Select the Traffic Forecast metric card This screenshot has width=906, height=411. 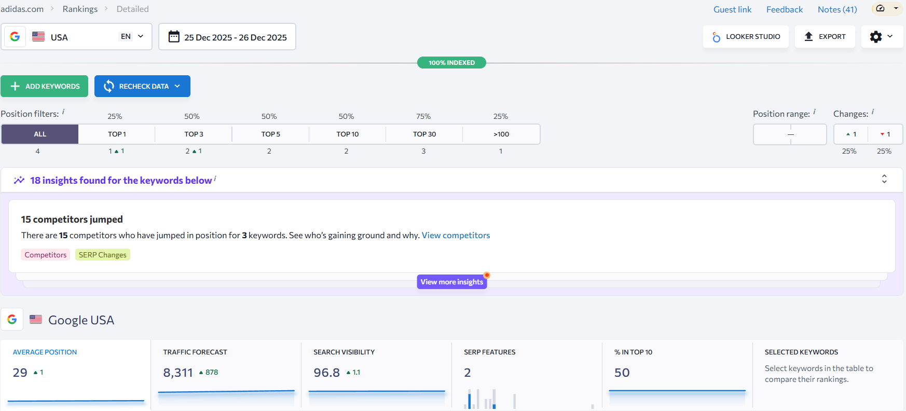226,375
